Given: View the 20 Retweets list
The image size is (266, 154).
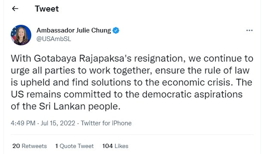Looking at the screenshot, I should click(x=30, y=146).
